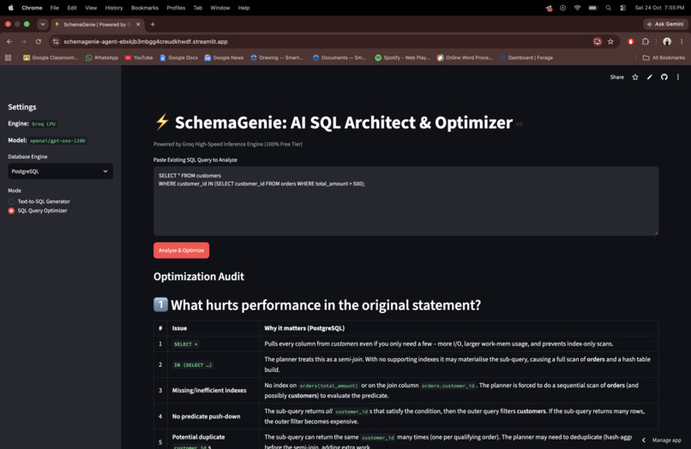The width and height of the screenshot is (691, 449).
Task: View site information icon in address bar
Action: 56,41
